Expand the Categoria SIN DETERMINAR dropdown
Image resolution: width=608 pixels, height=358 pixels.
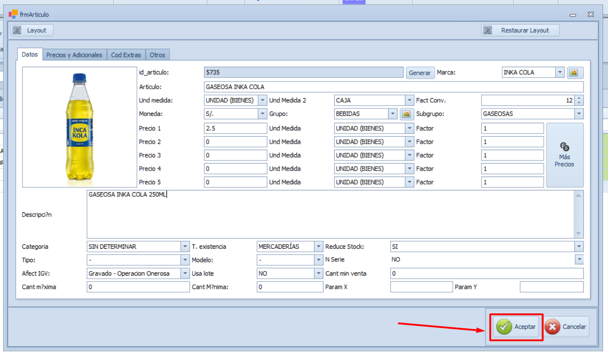pyautogui.click(x=185, y=246)
